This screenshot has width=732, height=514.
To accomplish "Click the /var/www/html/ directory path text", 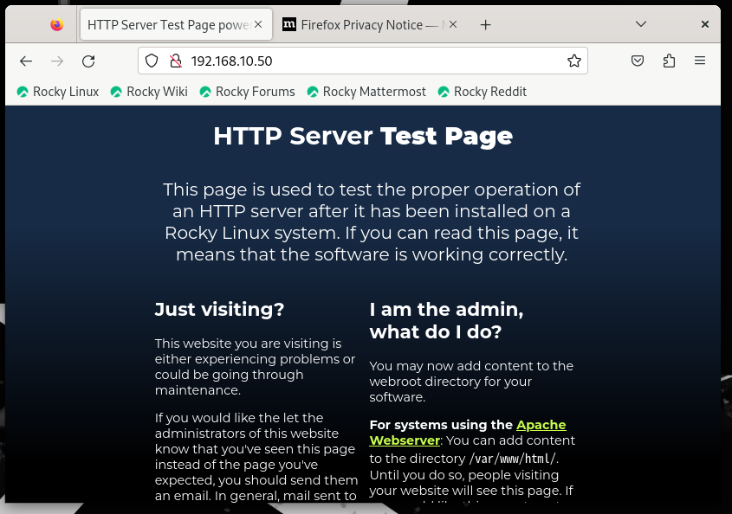I will [x=512, y=459].
